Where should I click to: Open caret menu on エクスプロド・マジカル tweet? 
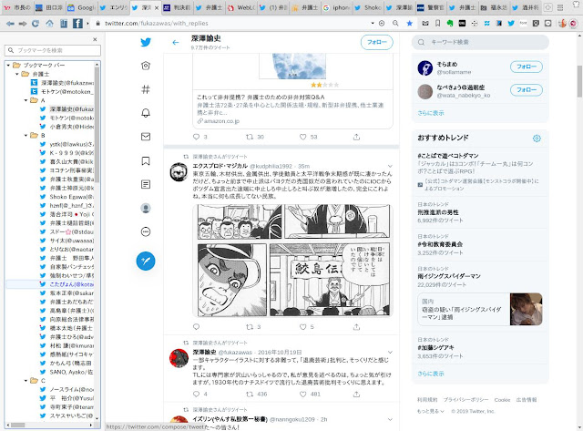pos(390,166)
